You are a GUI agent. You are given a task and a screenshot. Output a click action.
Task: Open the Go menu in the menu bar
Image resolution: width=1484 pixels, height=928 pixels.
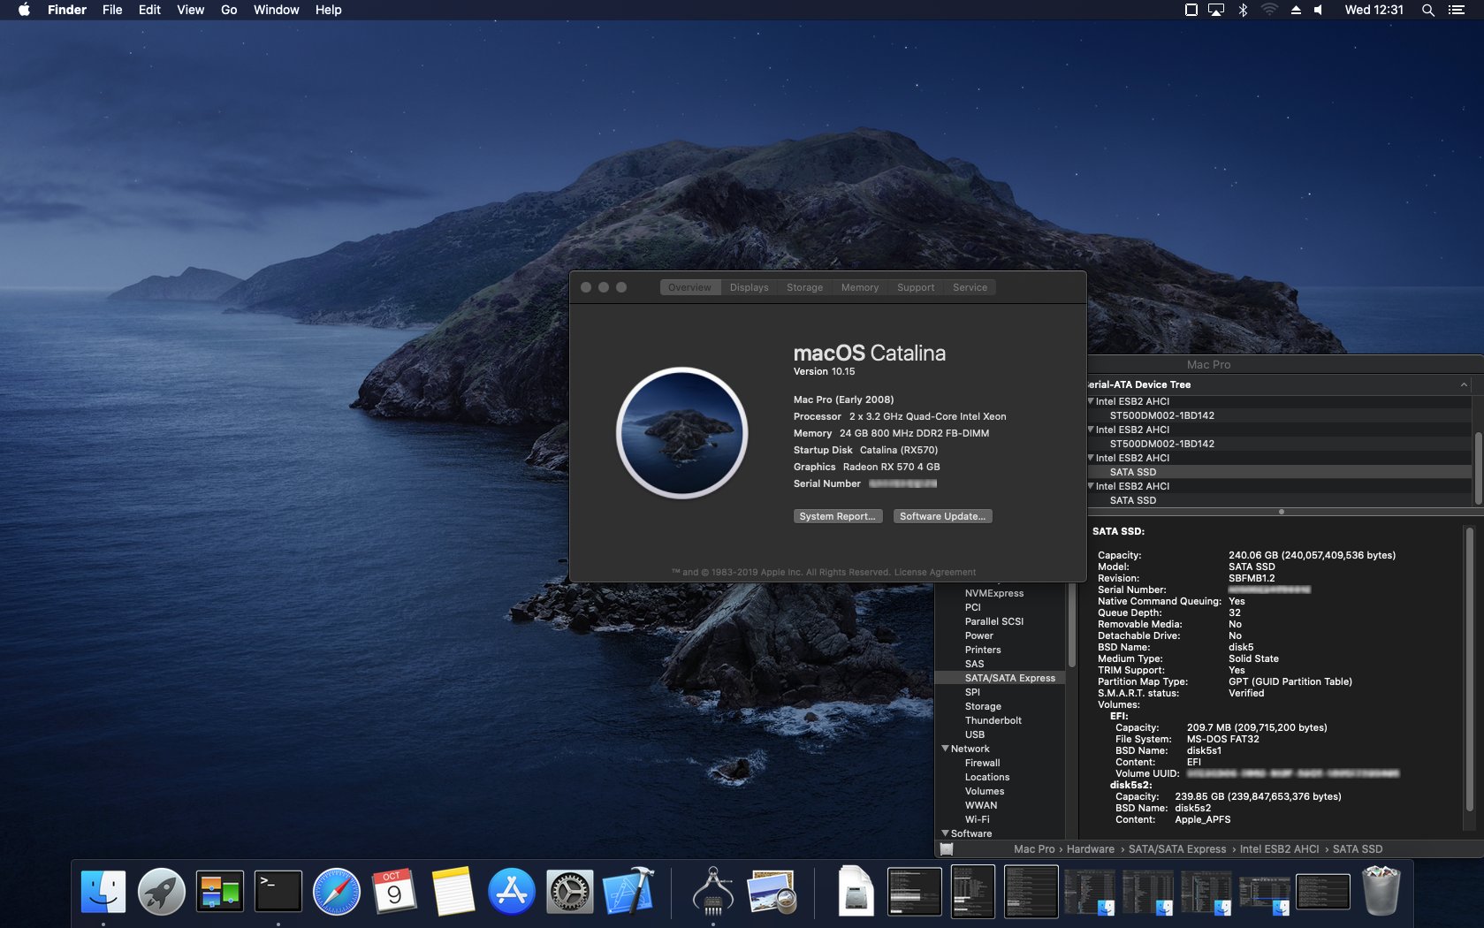coord(228,10)
